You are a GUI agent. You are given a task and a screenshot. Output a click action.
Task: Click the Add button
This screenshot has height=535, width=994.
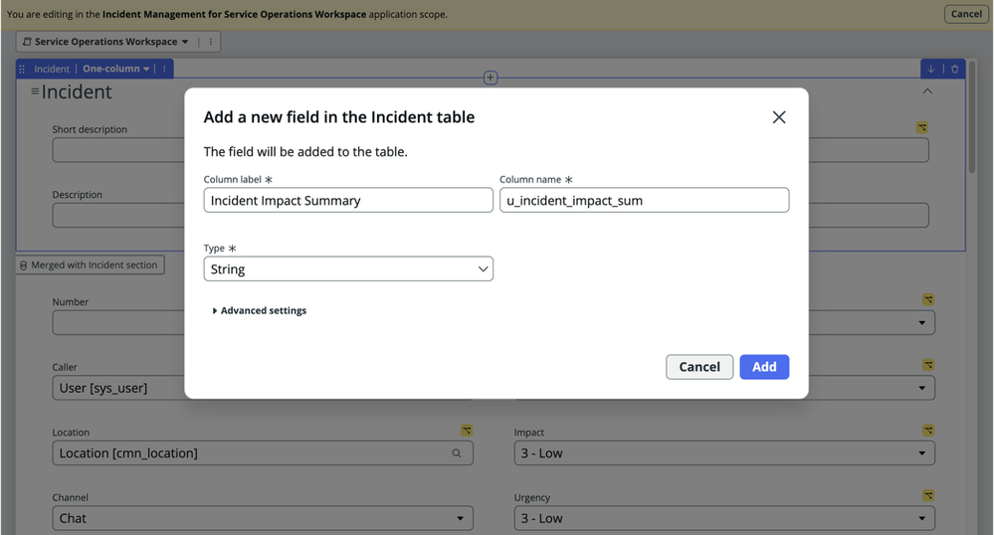(764, 367)
